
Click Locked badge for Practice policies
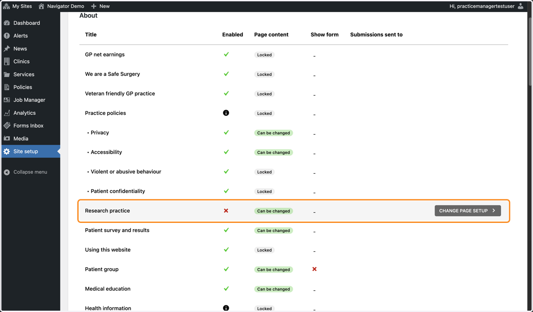click(x=264, y=113)
